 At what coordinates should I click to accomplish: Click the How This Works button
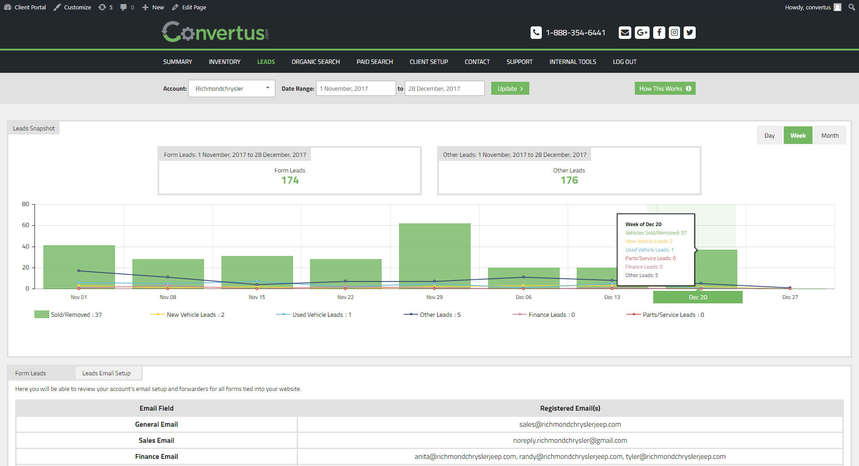(665, 88)
